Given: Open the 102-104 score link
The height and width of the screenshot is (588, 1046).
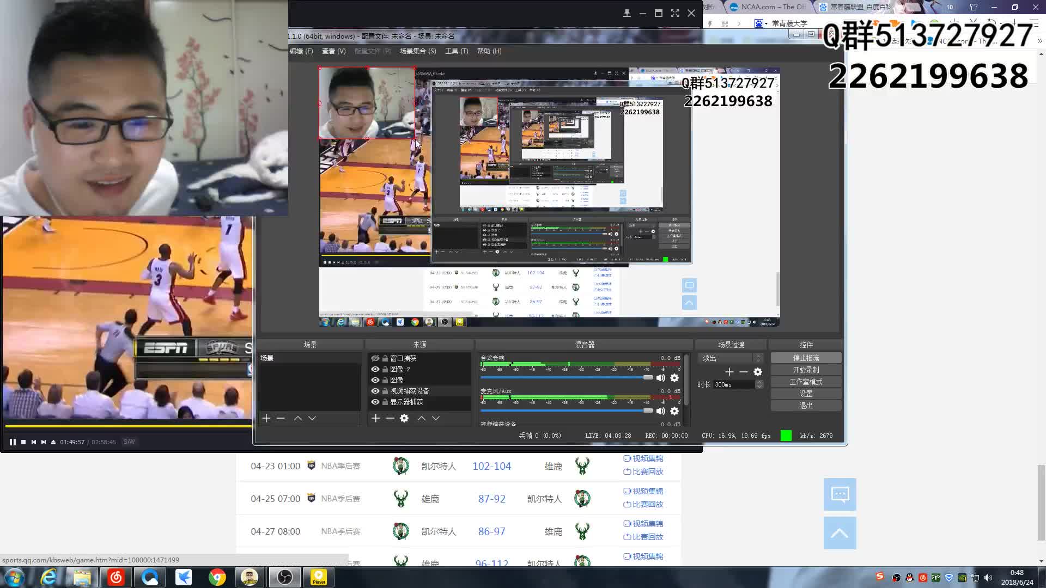Looking at the screenshot, I should click(491, 466).
